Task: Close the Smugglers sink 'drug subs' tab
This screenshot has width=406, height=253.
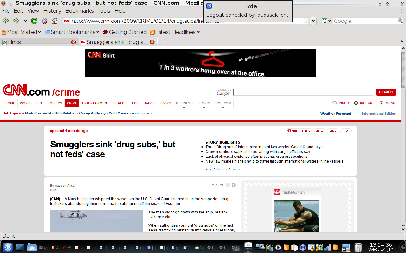Action: tap(152, 42)
